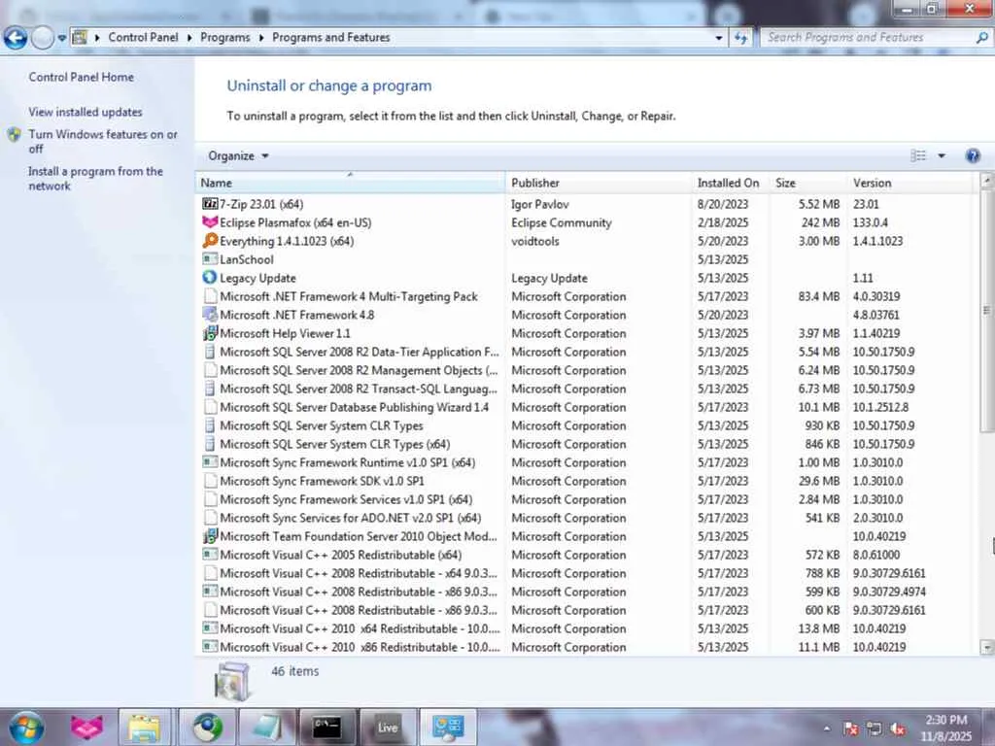Click the search magnifier icon
Image resolution: width=995 pixels, height=746 pixels.
(x=981, y=38)
